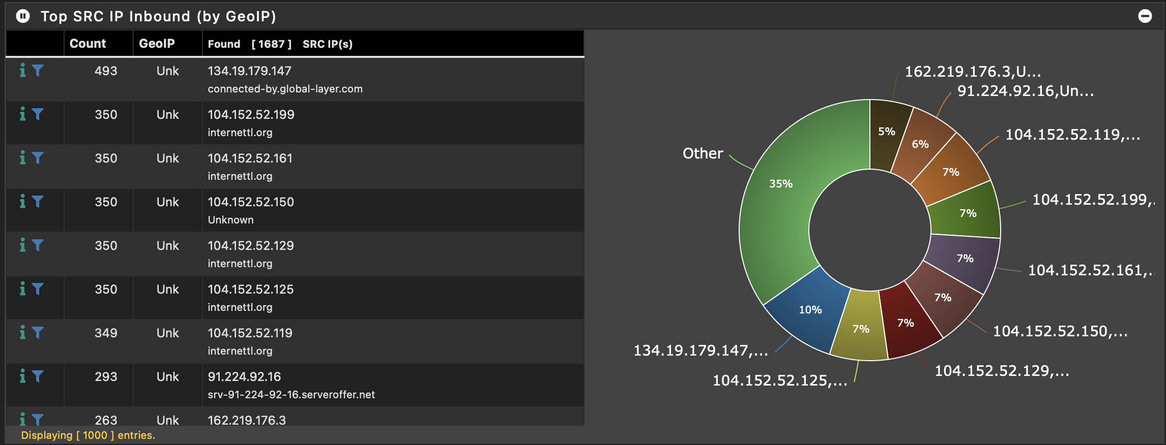Click the Displaying 1000 entries status text
This screenshot has width=1166, height=445.
click(x=88, y=435)
